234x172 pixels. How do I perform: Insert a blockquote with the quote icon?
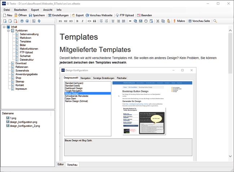tap(94, 21)
